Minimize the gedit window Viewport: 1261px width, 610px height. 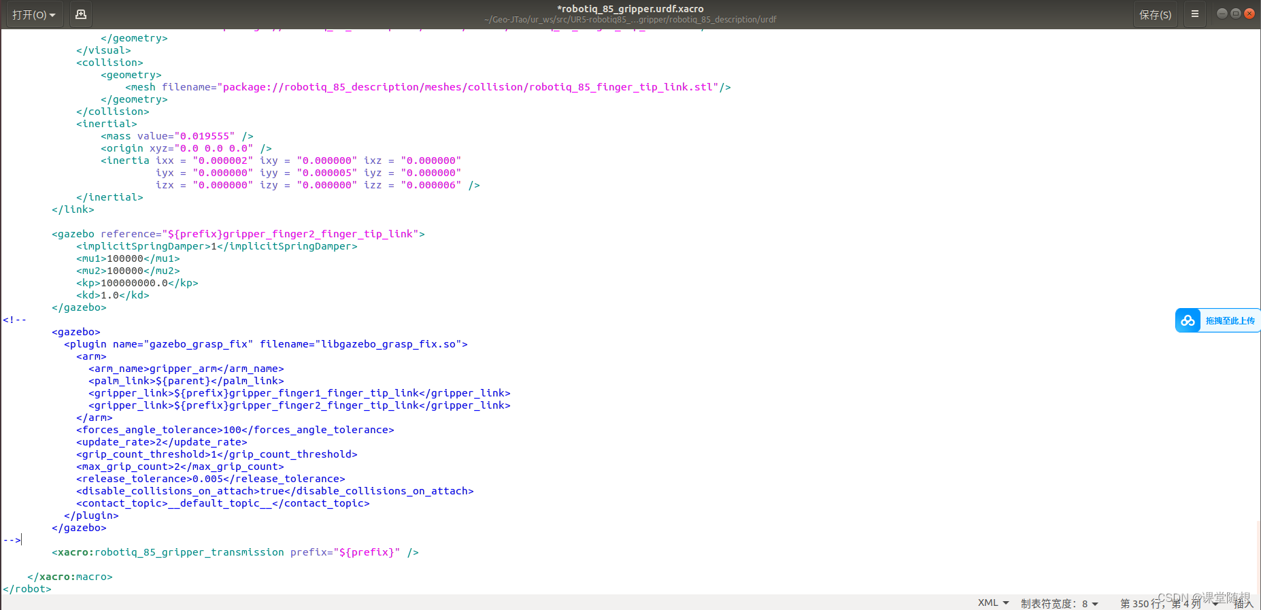[x=1222, y=14]
